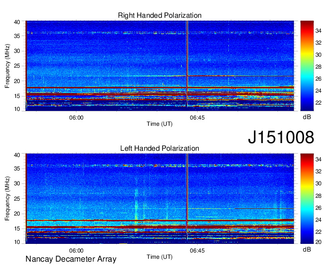Click the 30 MHz tick on Left Handed plot
This screenshot has width=327, height=265.
[x=17, y=183]
